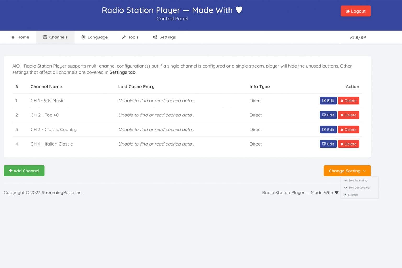Open the Language tab
The height and width of the screenshot is (268, 402).
click(x=95, y=37)
